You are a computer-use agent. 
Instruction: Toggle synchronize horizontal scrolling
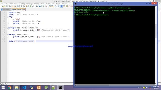(x=52, y=6)
